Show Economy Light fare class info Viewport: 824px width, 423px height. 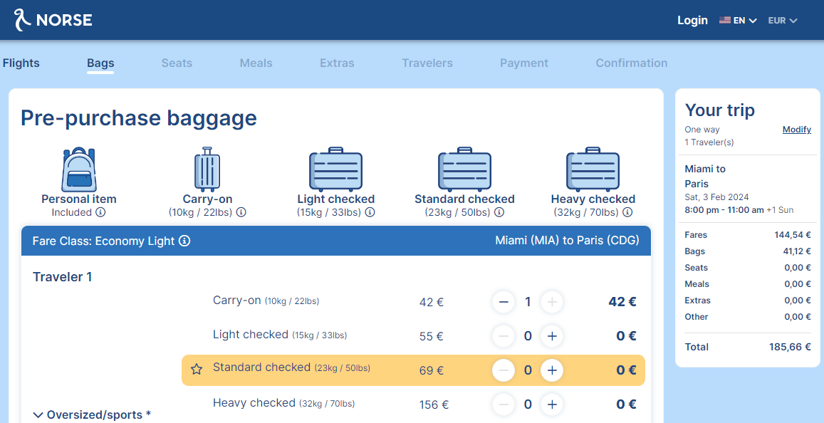184,241
